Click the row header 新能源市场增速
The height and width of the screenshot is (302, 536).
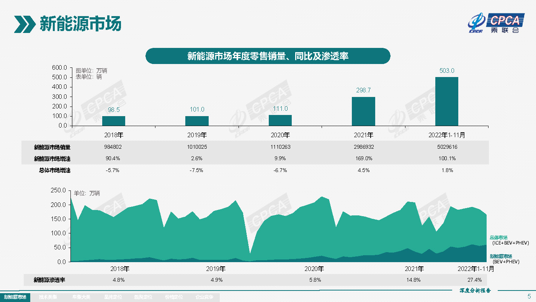52,159
